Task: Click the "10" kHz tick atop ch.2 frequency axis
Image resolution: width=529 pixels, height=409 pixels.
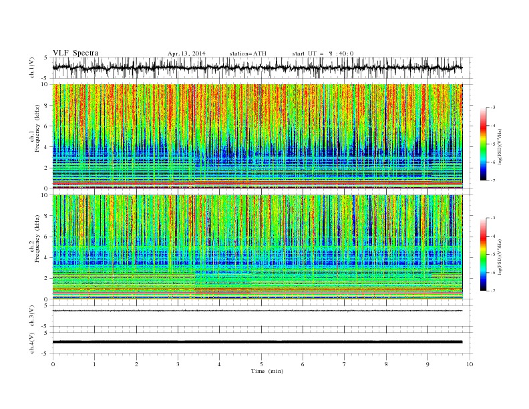Action: point(45,195)
